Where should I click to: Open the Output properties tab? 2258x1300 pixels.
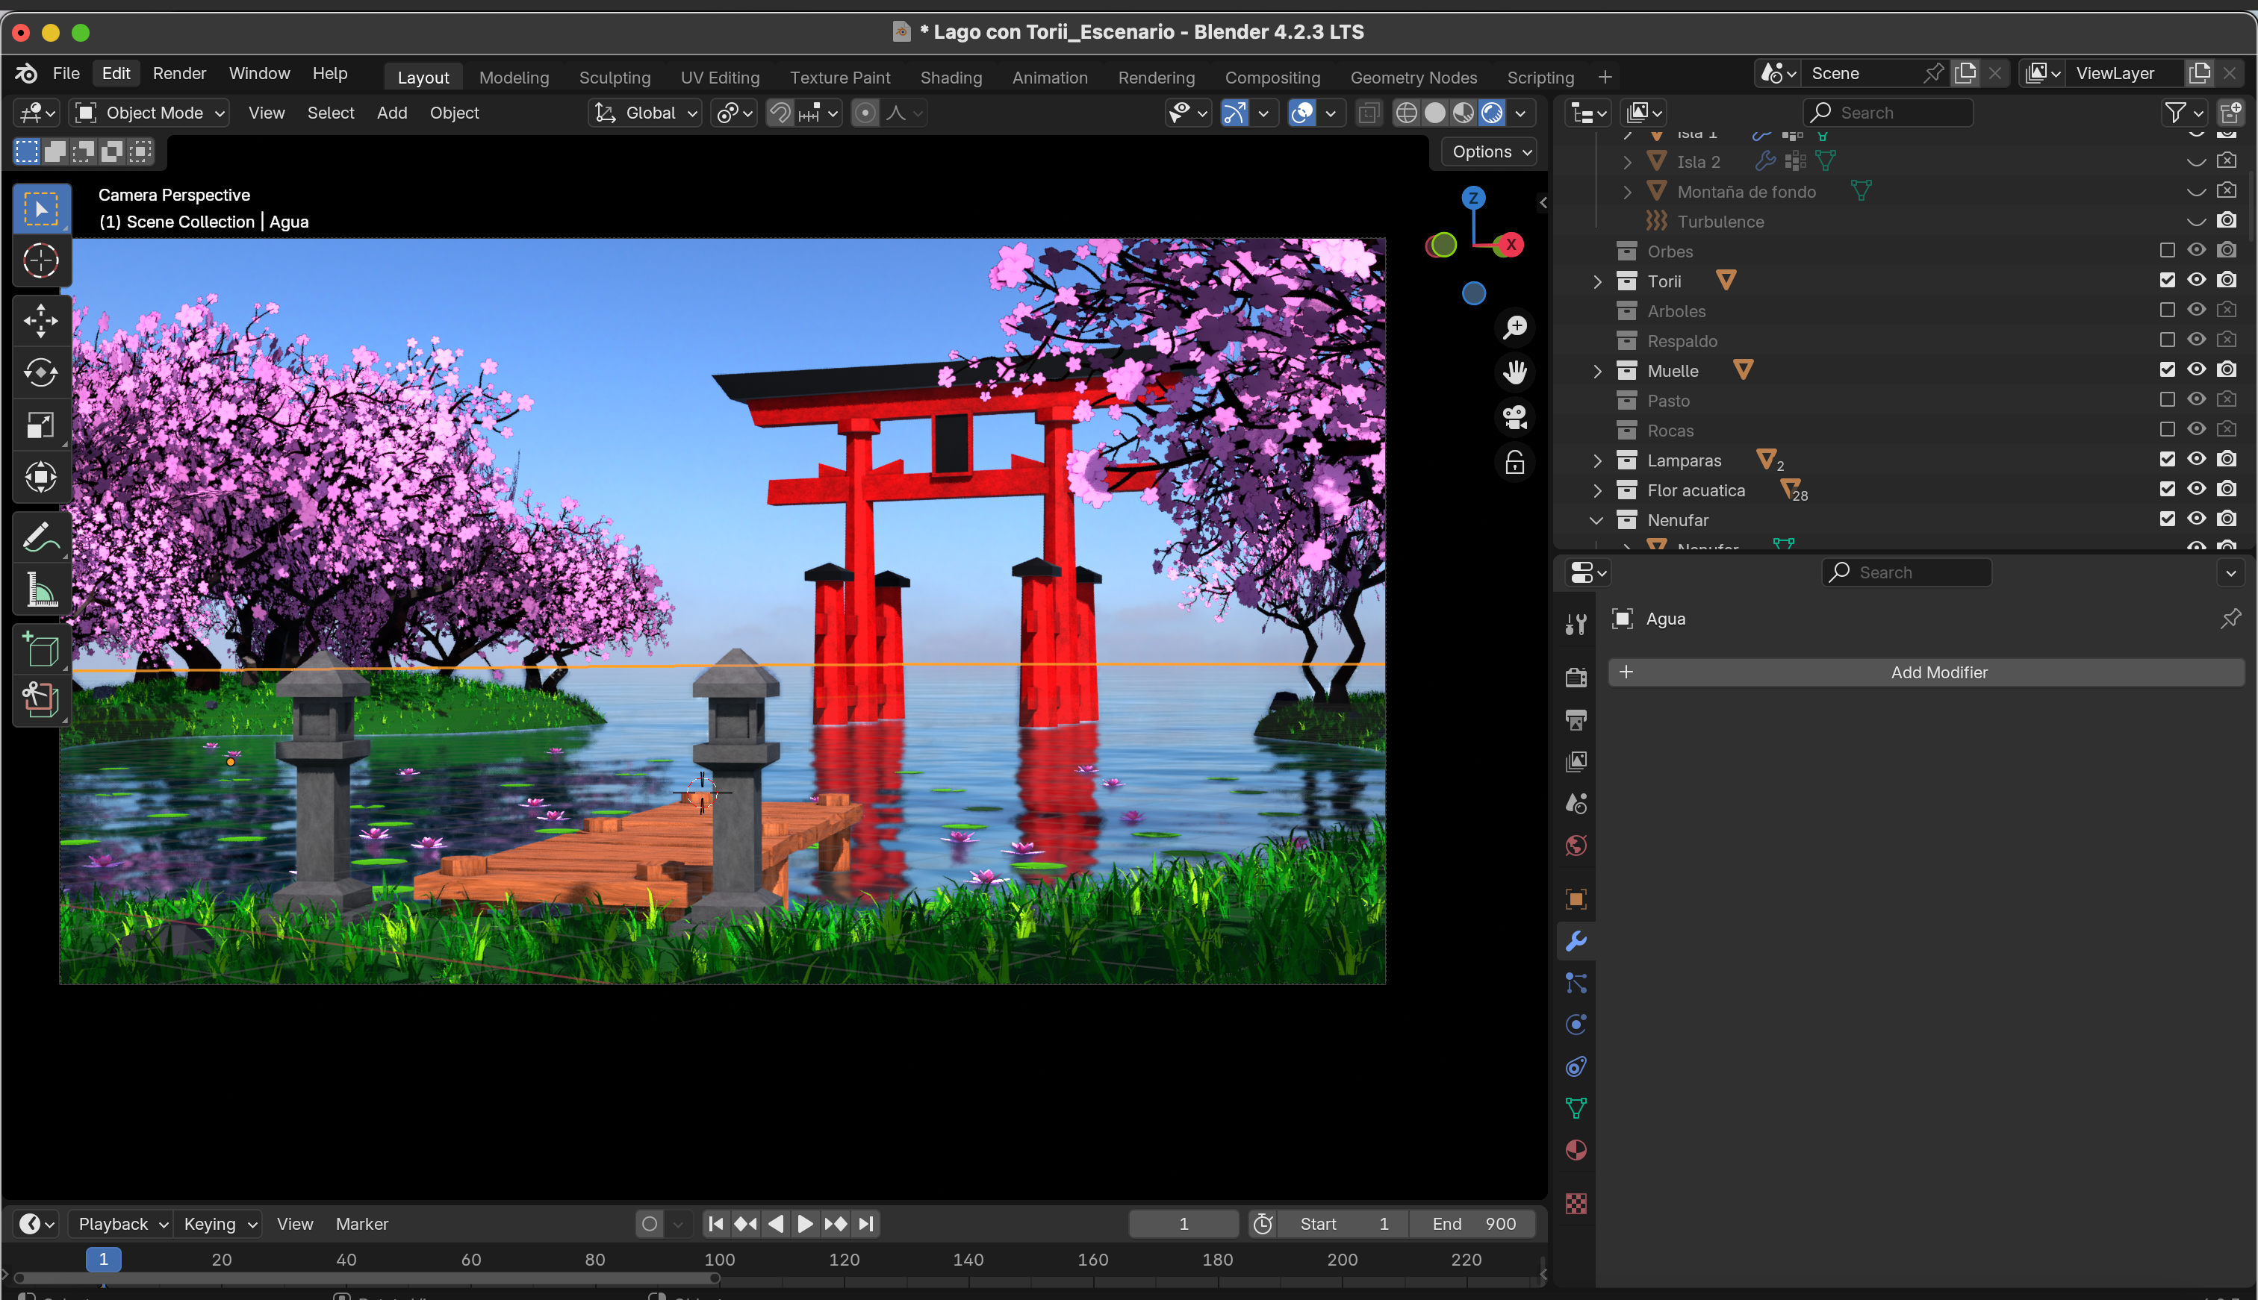[1576, 719]
